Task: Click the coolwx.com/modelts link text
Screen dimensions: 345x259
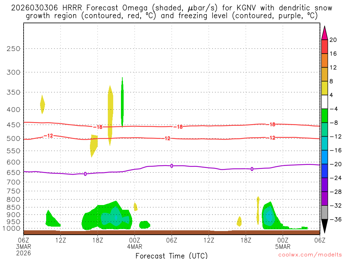Action: point(310,255)
